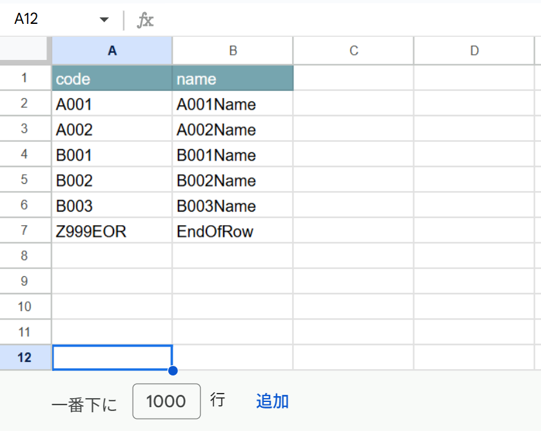Select cell containing A002
This screenshot has height=431, width=541.
click(112, 129)
